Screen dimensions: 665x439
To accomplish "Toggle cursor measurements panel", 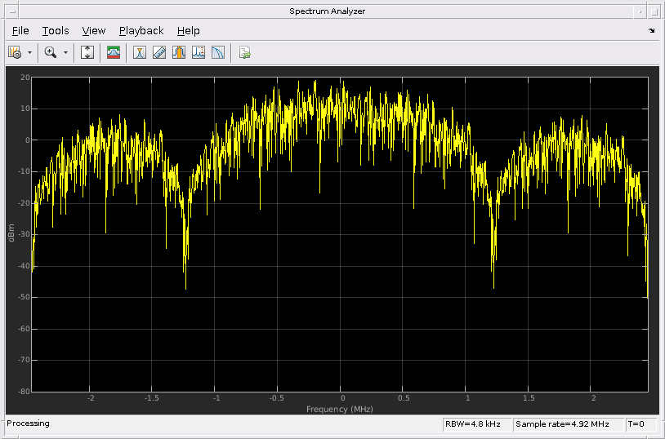I will pos(140,52).
